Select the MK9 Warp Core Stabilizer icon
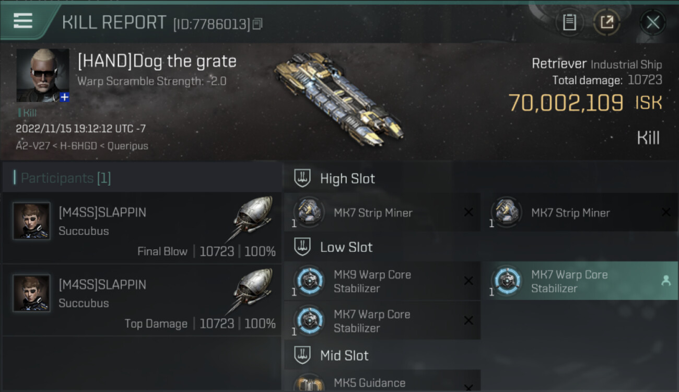The width and height of the screenshot is (679, 392). (x=309, y=281)
